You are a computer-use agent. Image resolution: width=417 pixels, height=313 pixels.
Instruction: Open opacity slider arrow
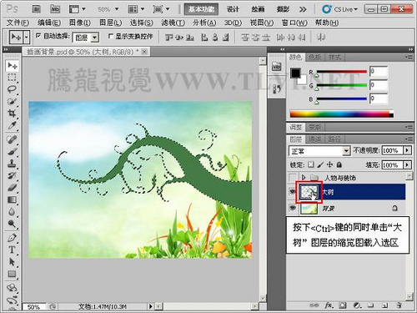(407, 150)
